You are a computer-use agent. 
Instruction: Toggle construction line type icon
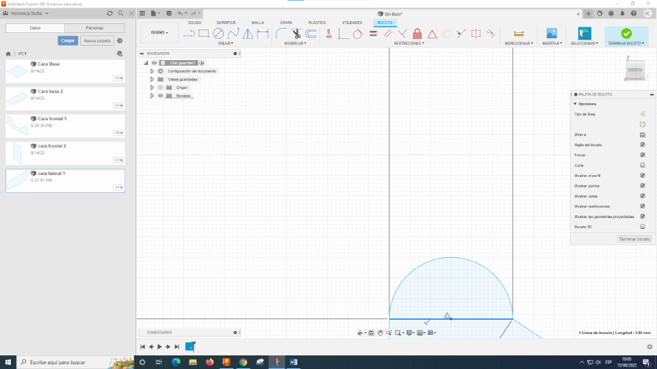click(x=642, y=114)
